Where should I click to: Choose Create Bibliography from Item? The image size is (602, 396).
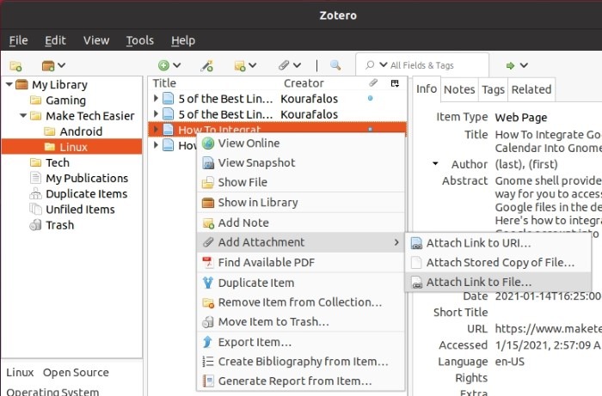point(301,362)
